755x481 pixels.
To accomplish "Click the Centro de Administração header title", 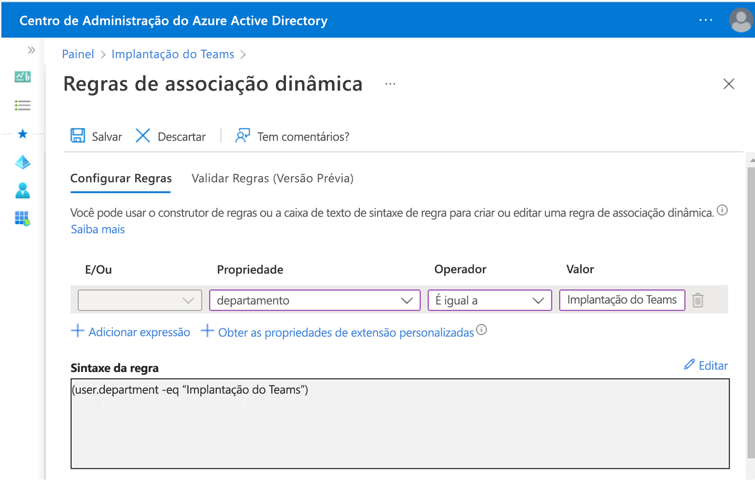I will pos(173,21).
